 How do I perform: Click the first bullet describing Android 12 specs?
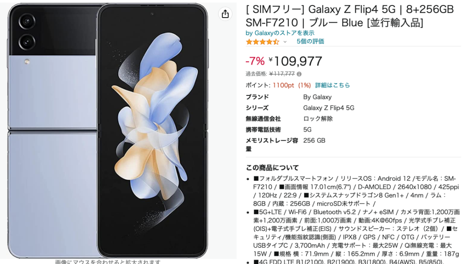pyautogui.click(x=356, y=191)
